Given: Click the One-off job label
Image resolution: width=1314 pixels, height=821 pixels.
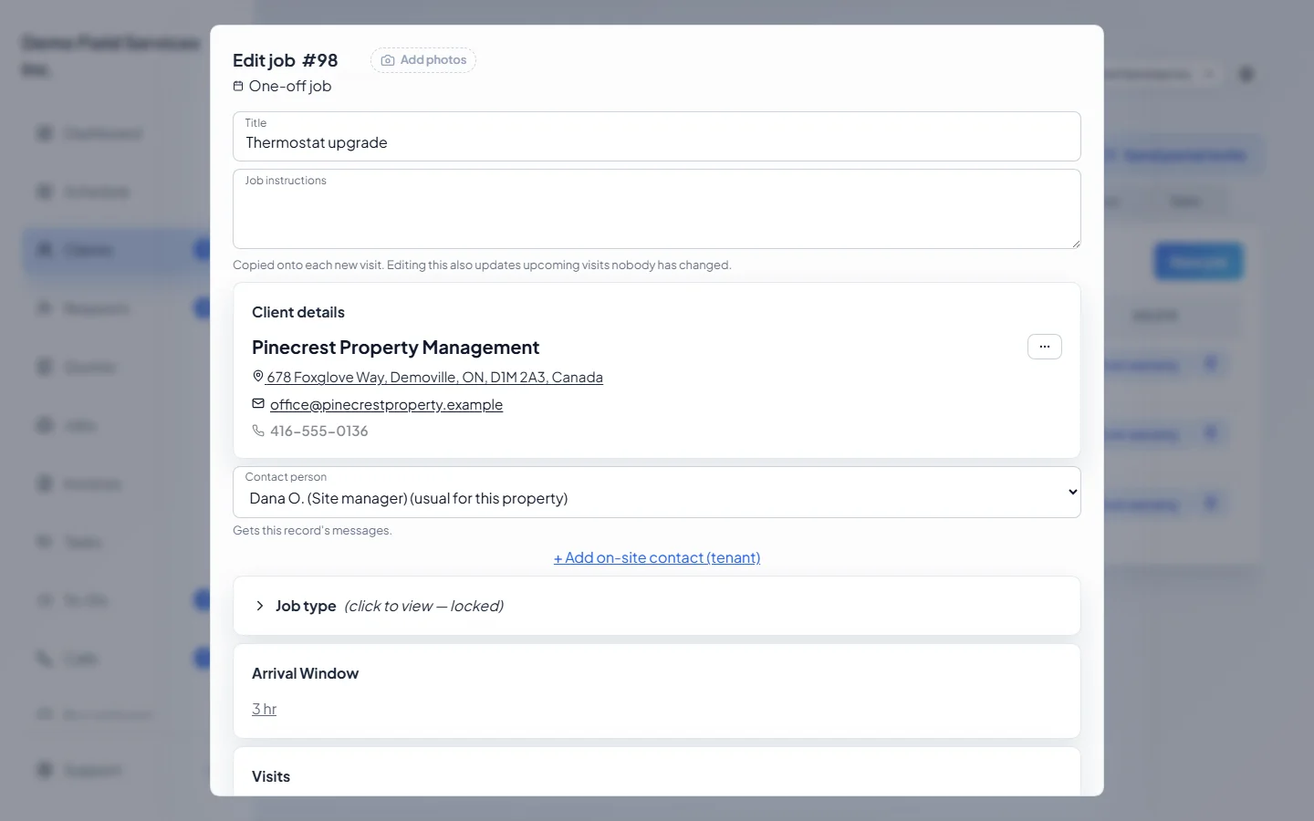Looking at the screenshot, I should 290,86.
